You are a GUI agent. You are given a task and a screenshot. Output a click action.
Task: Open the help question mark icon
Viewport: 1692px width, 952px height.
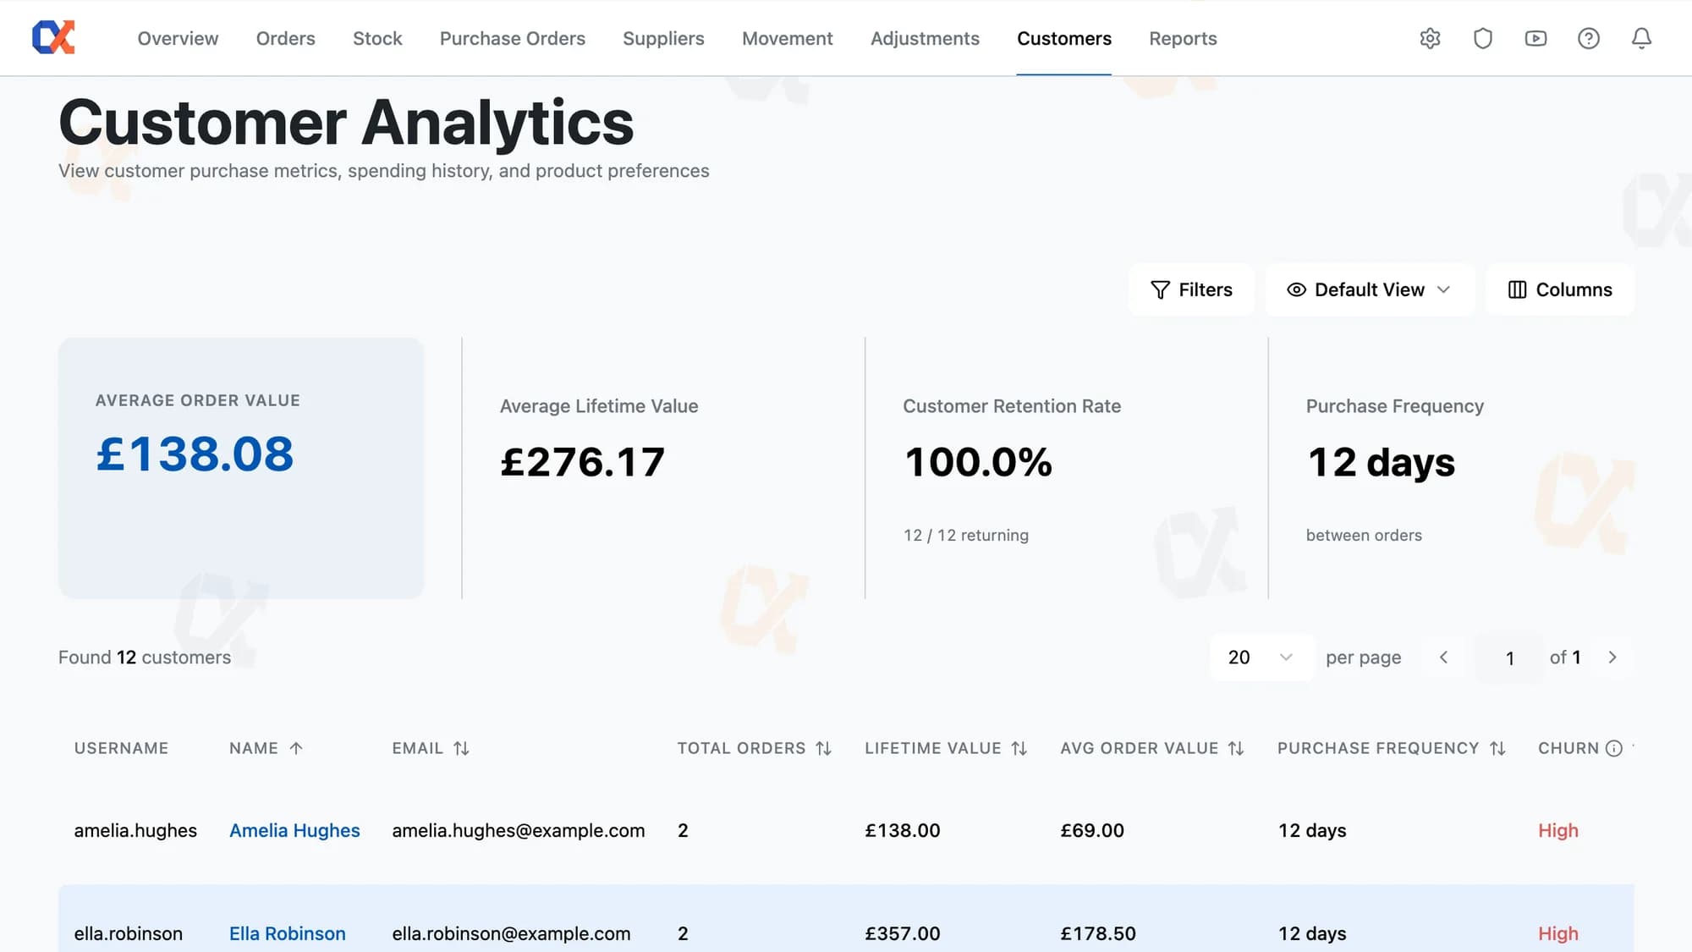tap(1589, 38)
